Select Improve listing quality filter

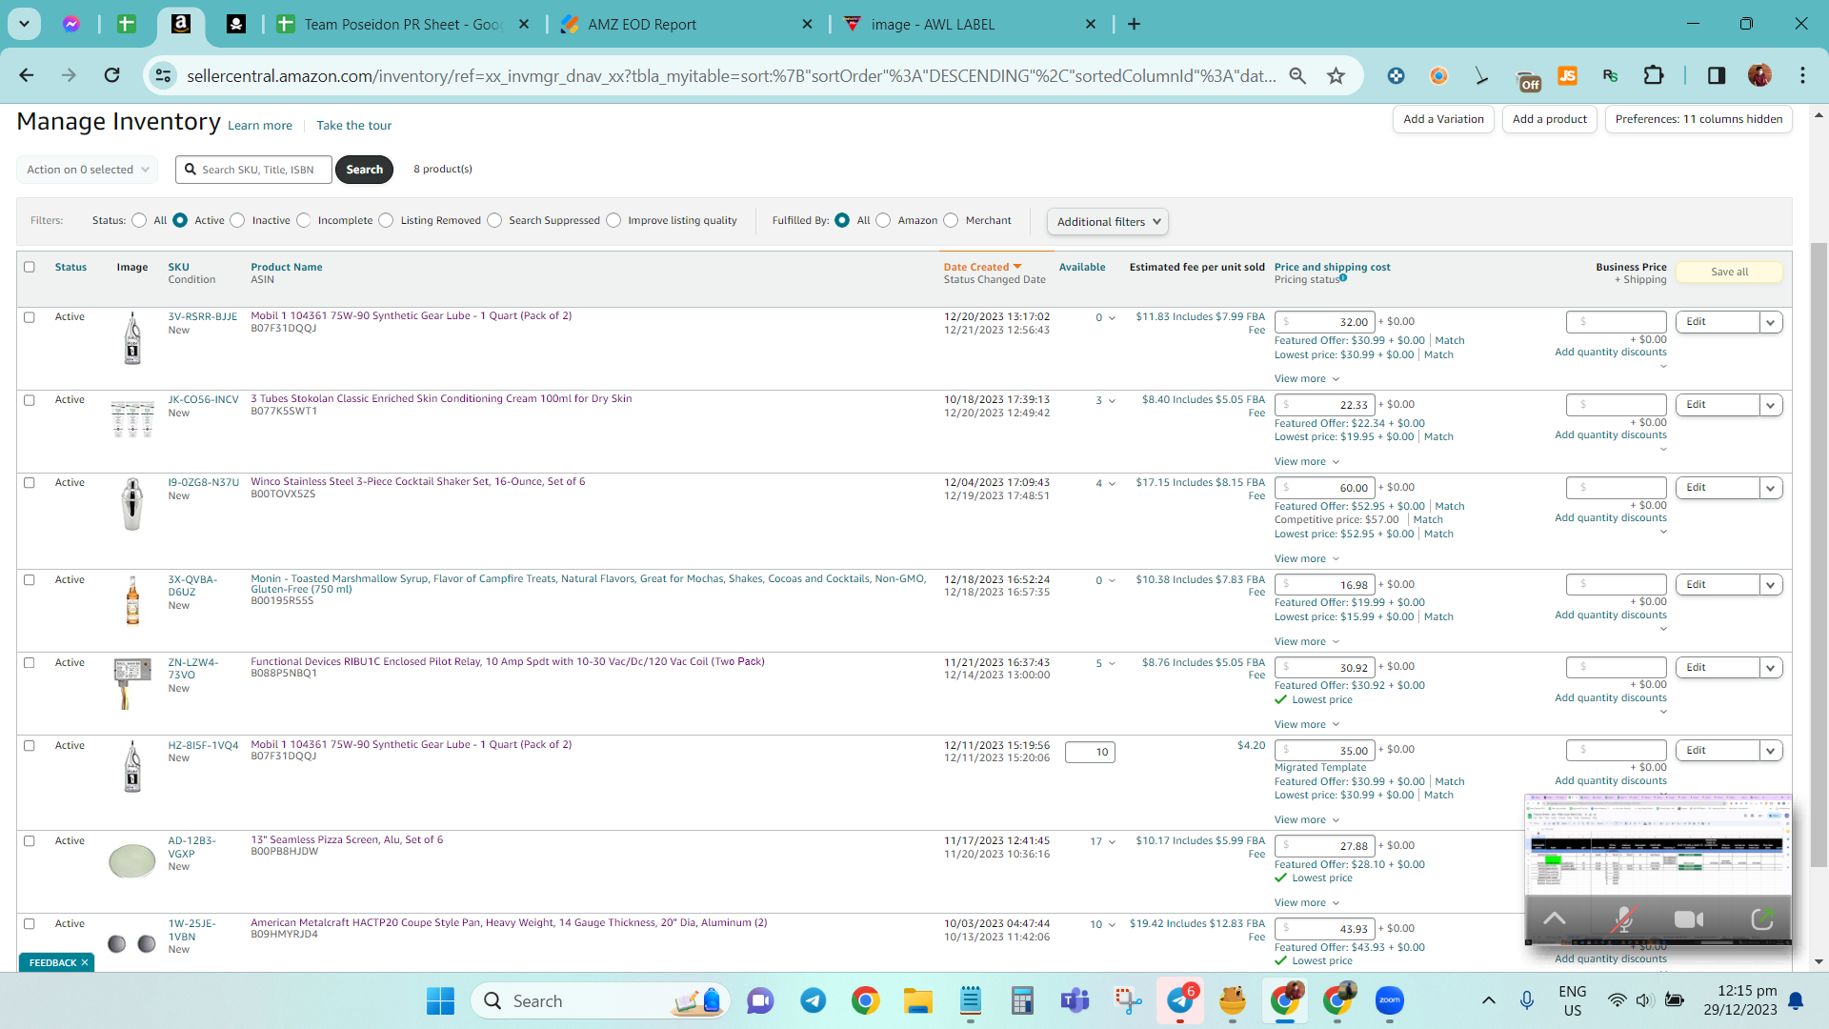pyautogui.click(x=613, y=221)
